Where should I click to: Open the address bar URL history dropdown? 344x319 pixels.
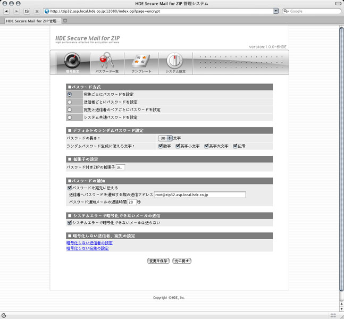point(276,11)
